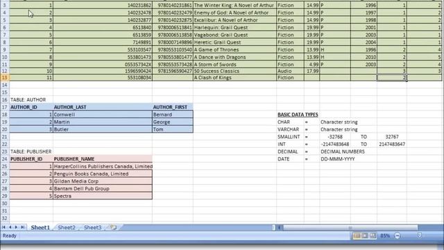Switch to Normal view in status bar
This screenshot has height=250, width=444.
tap(357, 236)
